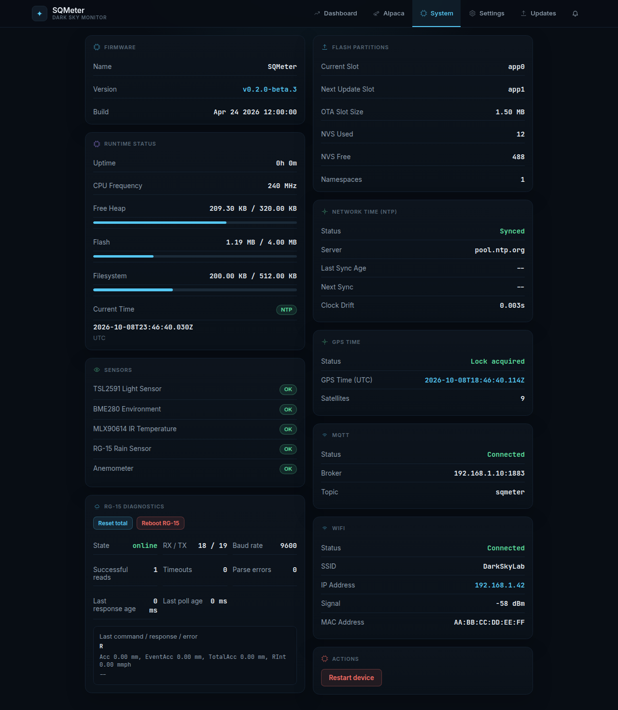The image size is (618, 710).
Task: Click the NTP badge beside Current Time
Action: coord(286,310)
